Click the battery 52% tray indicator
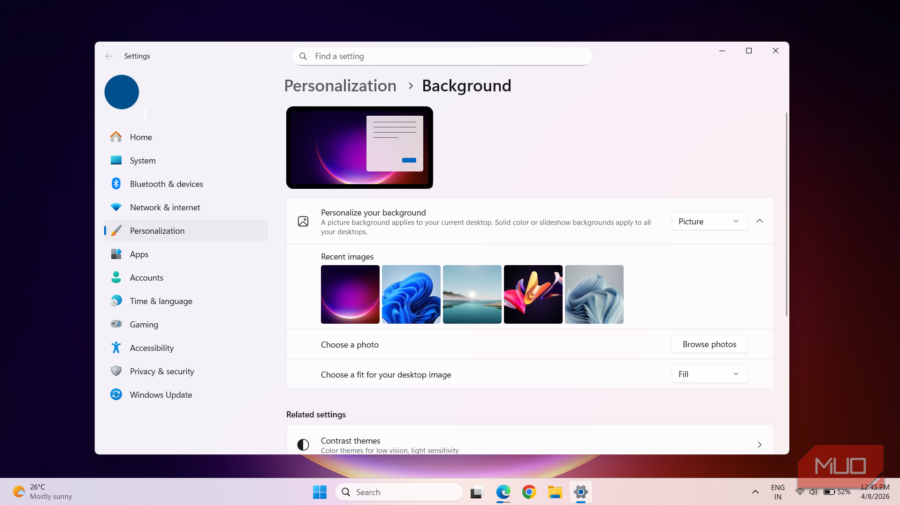The height and width of the screenshot is (505, 900). (x=837, y=492)
